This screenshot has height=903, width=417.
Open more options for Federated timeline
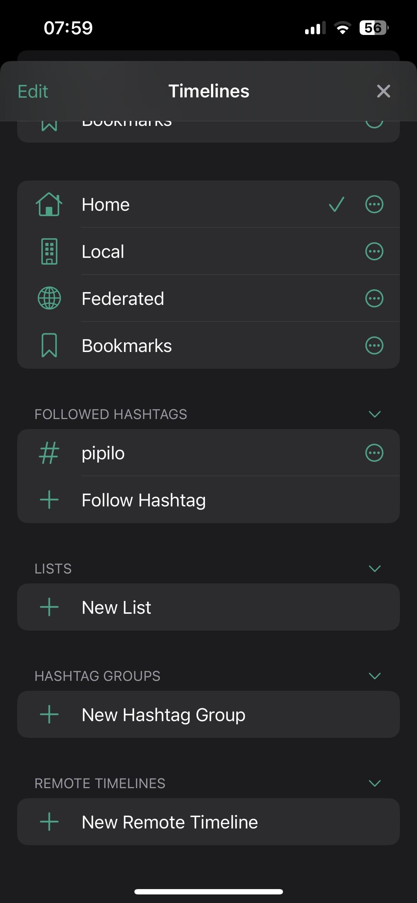point(374,299)
